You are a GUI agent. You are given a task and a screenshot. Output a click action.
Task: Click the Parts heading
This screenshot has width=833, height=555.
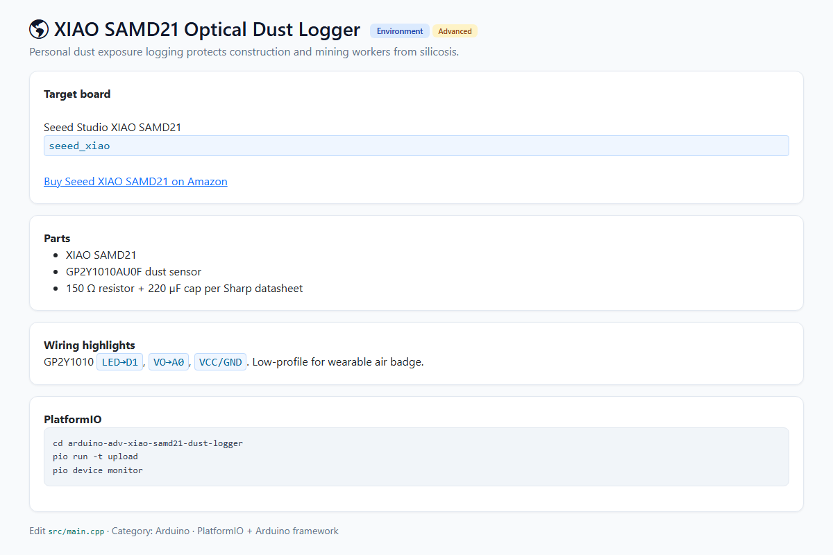click(x=57, y=239)
